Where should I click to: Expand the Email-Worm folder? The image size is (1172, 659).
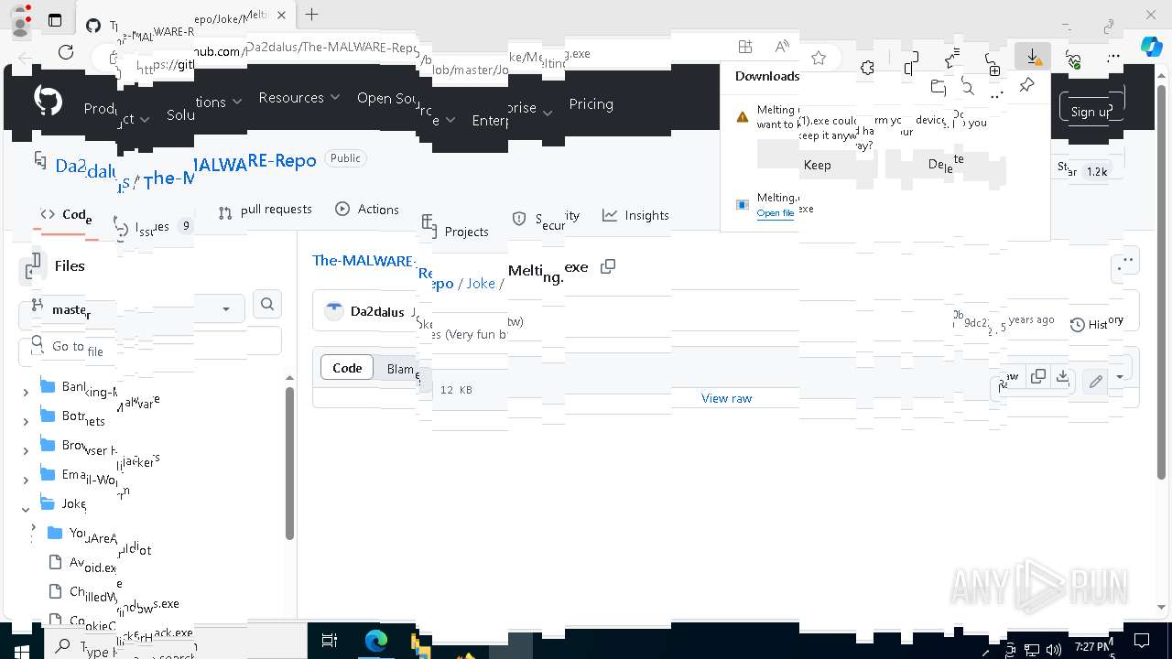pyautogui.click(x=26, y=480)
